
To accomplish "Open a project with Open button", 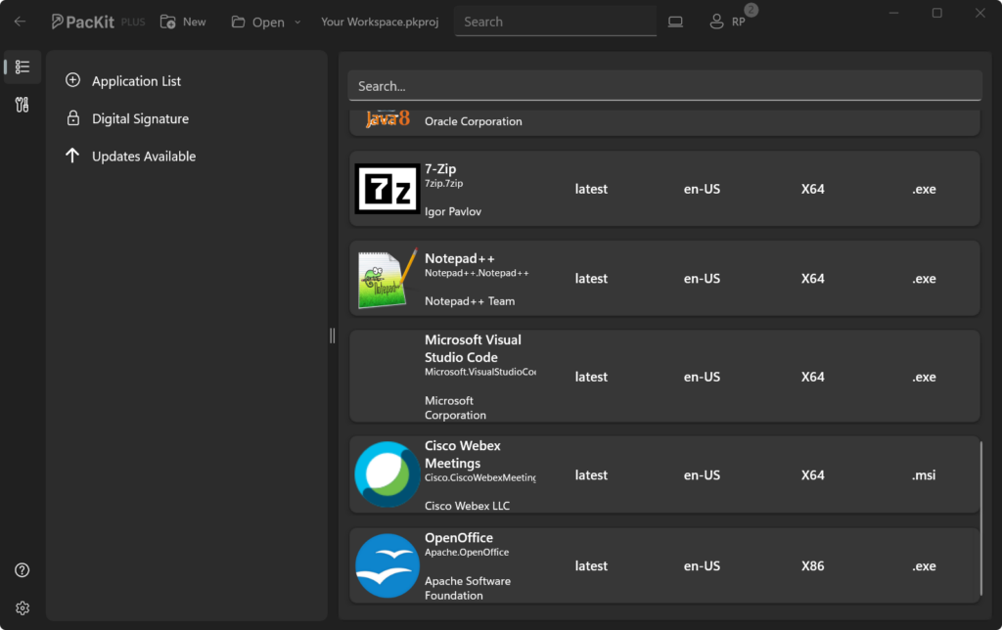I will [x=257, y=22].
